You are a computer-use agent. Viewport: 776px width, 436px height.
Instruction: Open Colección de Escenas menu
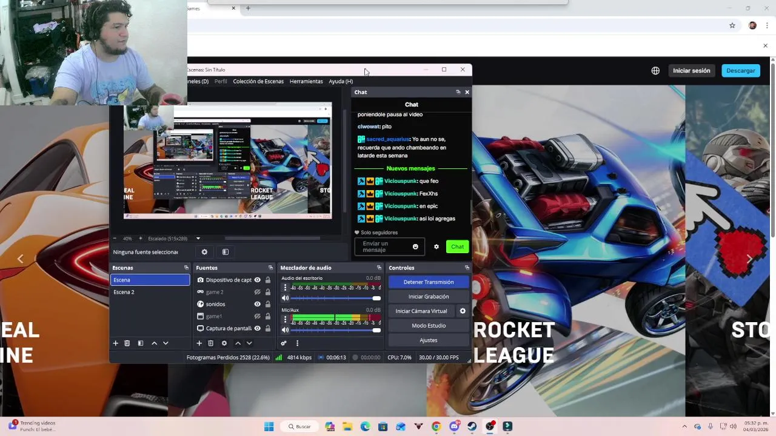[258, 81]
